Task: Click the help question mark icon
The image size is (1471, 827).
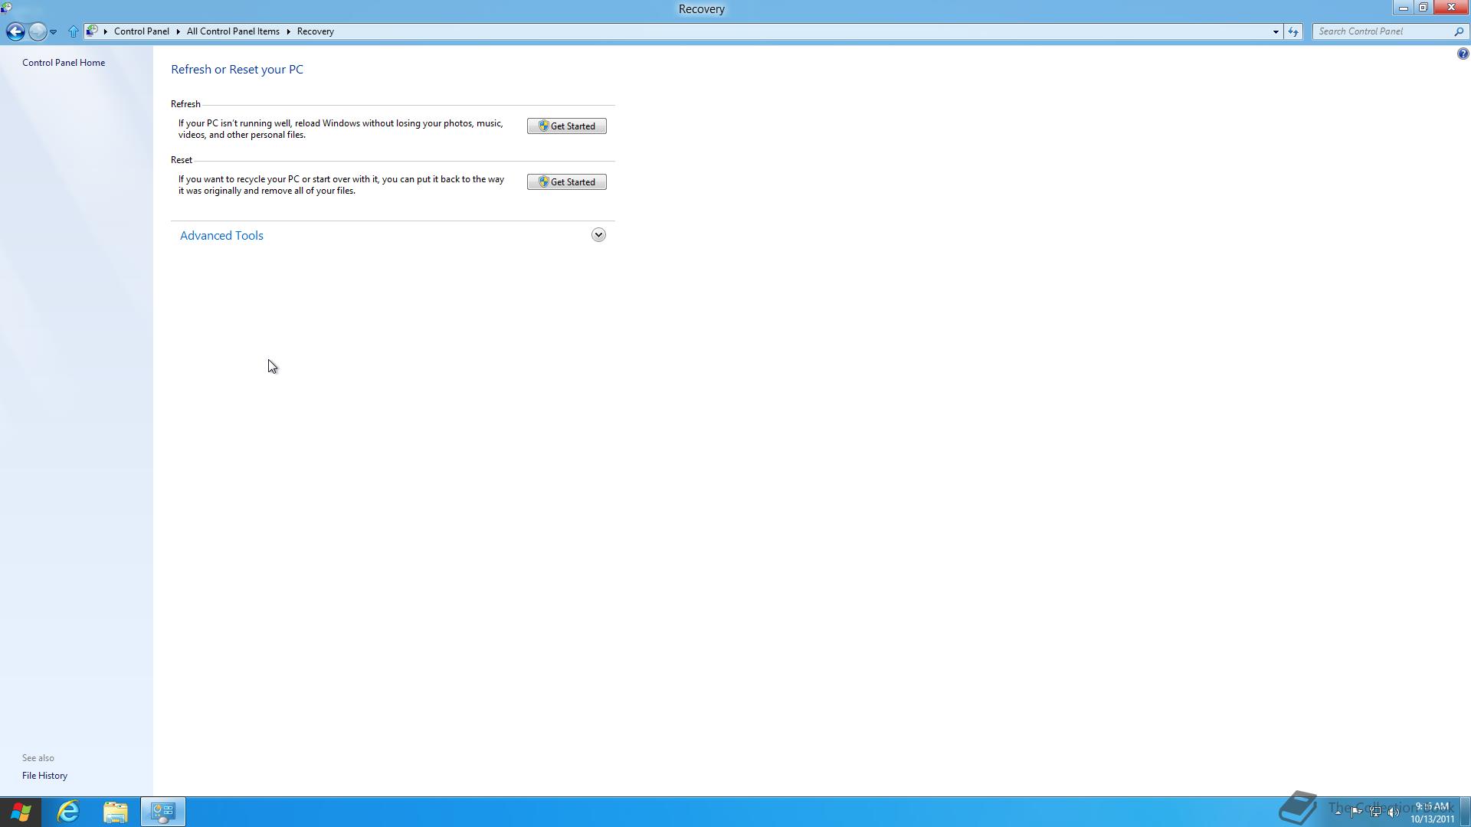Action: (x=1462, y=54)
